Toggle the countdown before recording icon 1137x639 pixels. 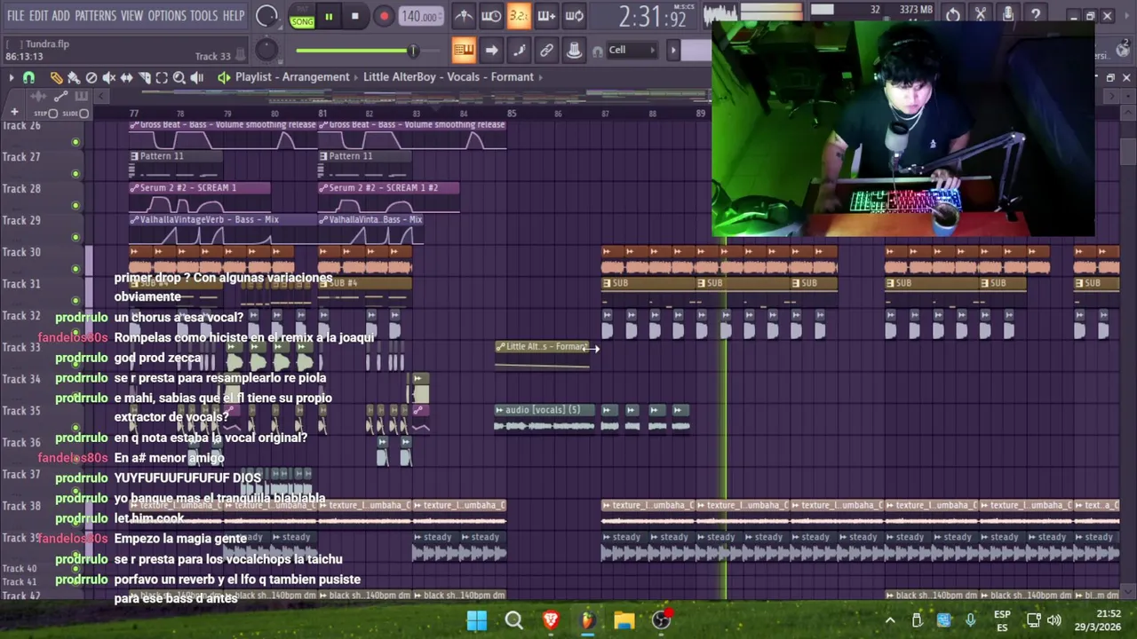click(519, 16)
